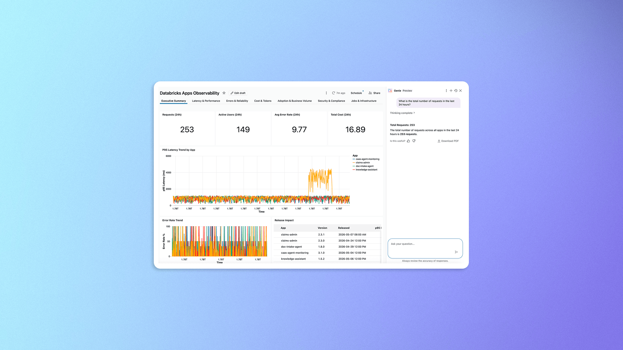Sort Release Impact by the App column
This screenshot has width=623, height=350.
[x=283, y=228]
